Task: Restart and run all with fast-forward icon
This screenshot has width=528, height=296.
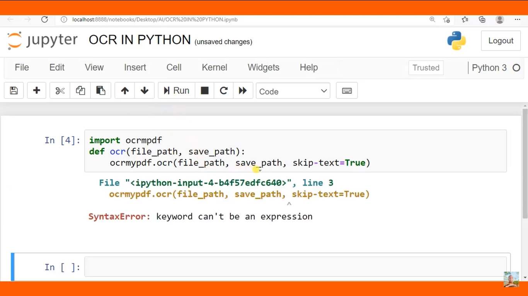Action: click(243, 91)
